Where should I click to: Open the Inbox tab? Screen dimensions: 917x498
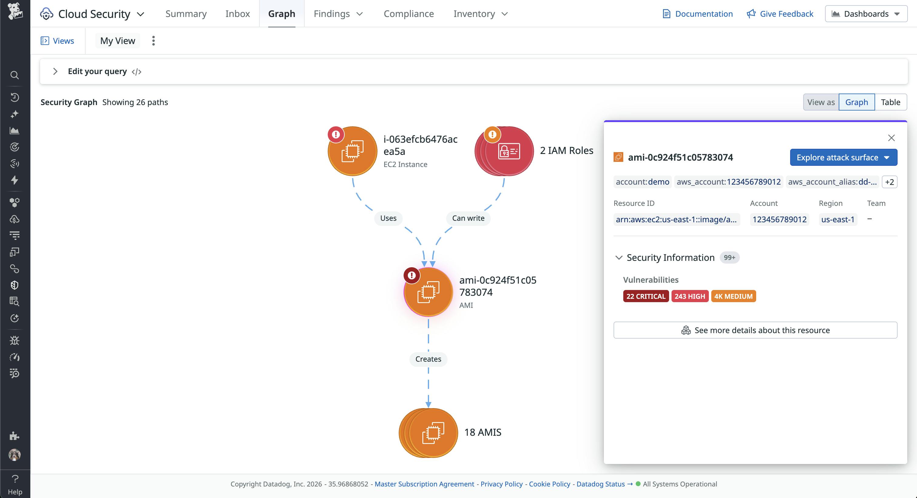coord(237,14)
